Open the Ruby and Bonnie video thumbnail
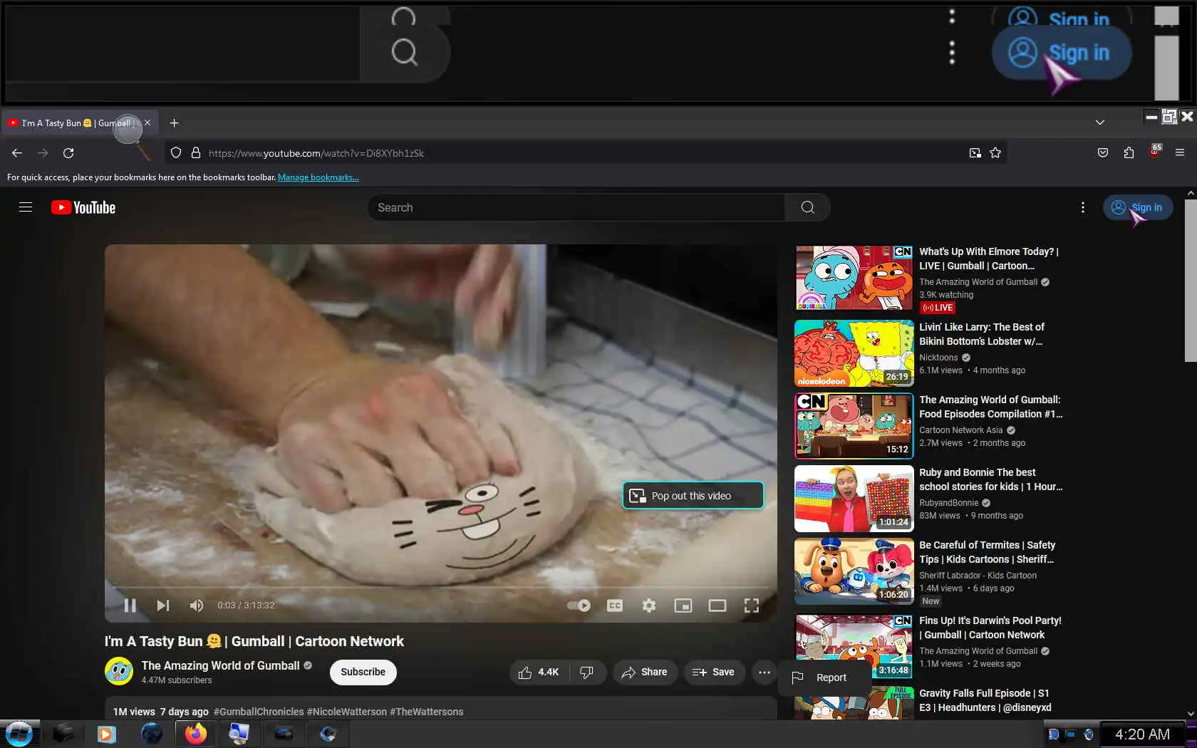The image size is (1197, 748). click(854, 499)
